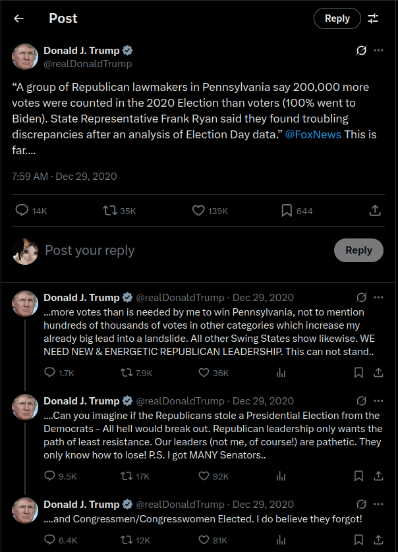
Task: Share the main post via upload icon
Action: point(375,209)
